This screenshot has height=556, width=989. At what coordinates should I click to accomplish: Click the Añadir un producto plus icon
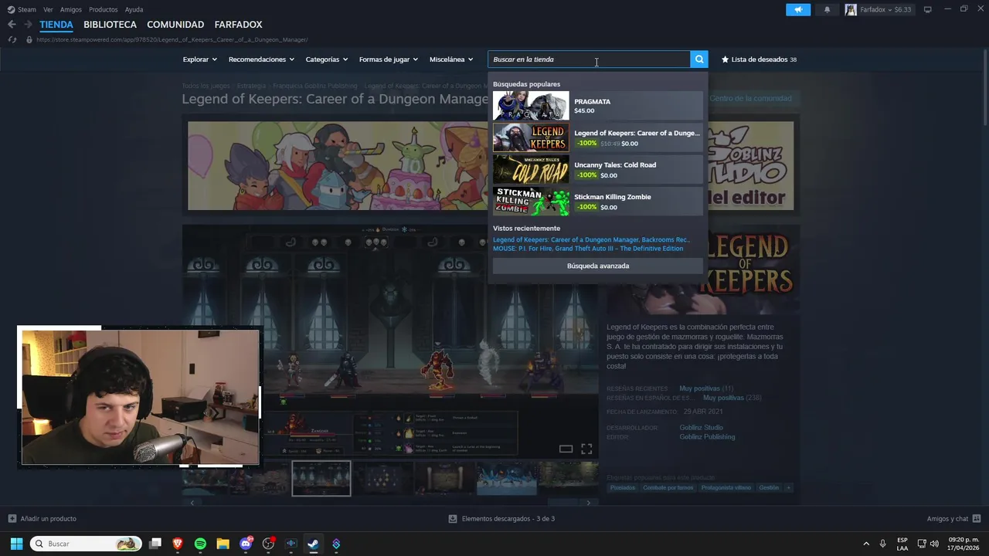coord(12,519)
